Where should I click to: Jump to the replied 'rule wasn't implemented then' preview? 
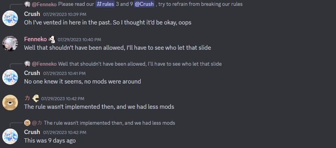click(x=109, y=123)
